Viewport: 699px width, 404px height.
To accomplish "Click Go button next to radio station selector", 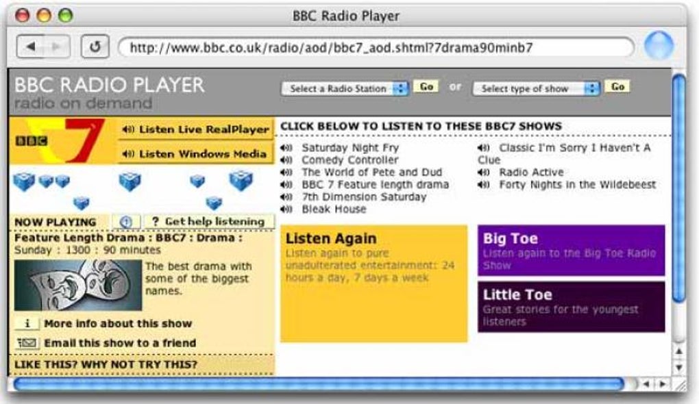I will pos(426,87).
